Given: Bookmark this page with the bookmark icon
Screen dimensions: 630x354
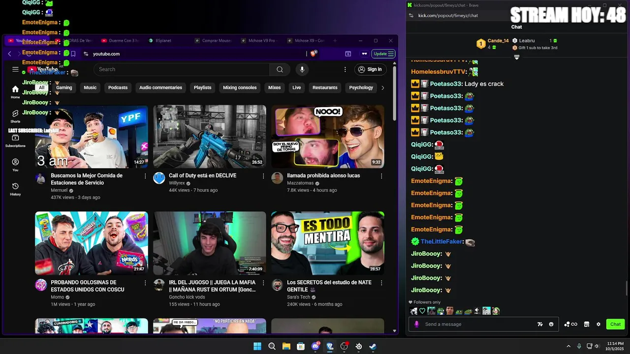Looking at the screenshot, I should point(73,54).
